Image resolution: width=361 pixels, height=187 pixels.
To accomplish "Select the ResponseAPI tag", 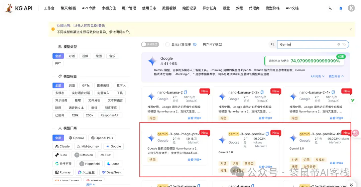I will point(110,115).
